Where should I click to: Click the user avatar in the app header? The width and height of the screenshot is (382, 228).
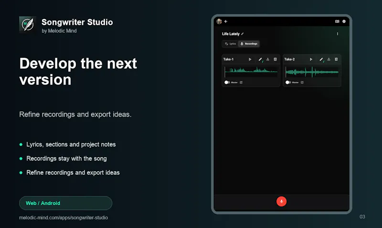point(219,21)
